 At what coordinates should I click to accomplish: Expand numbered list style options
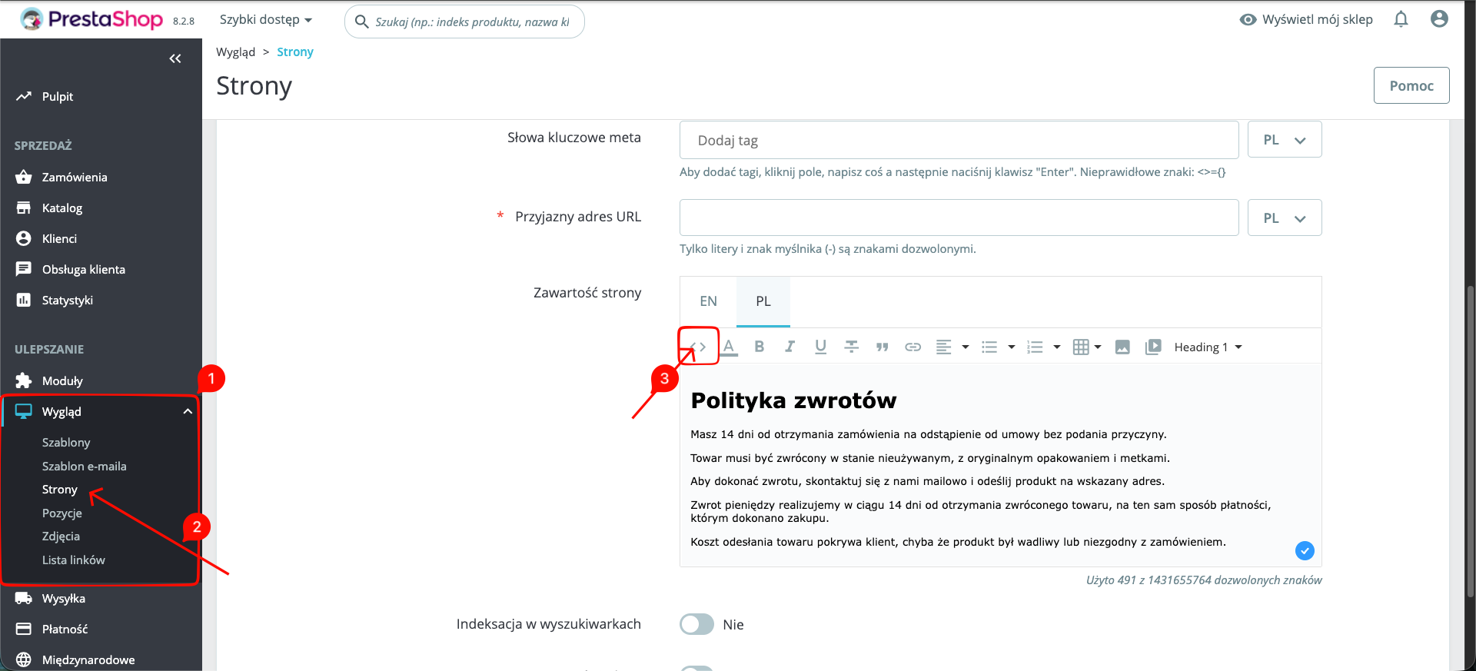[1057, 347]
